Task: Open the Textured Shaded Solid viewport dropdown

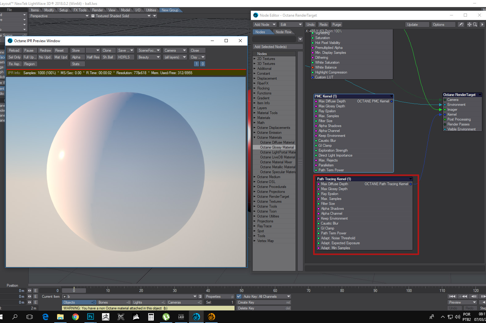Action: pos(121,16)
